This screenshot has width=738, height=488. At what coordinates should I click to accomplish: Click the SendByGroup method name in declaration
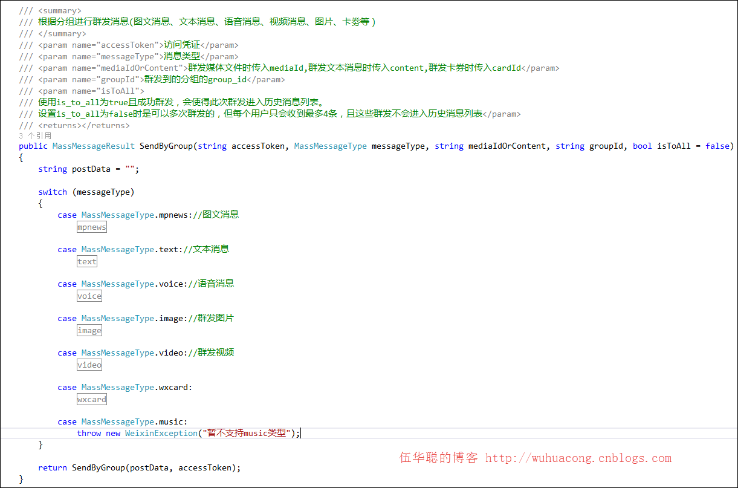166,146
